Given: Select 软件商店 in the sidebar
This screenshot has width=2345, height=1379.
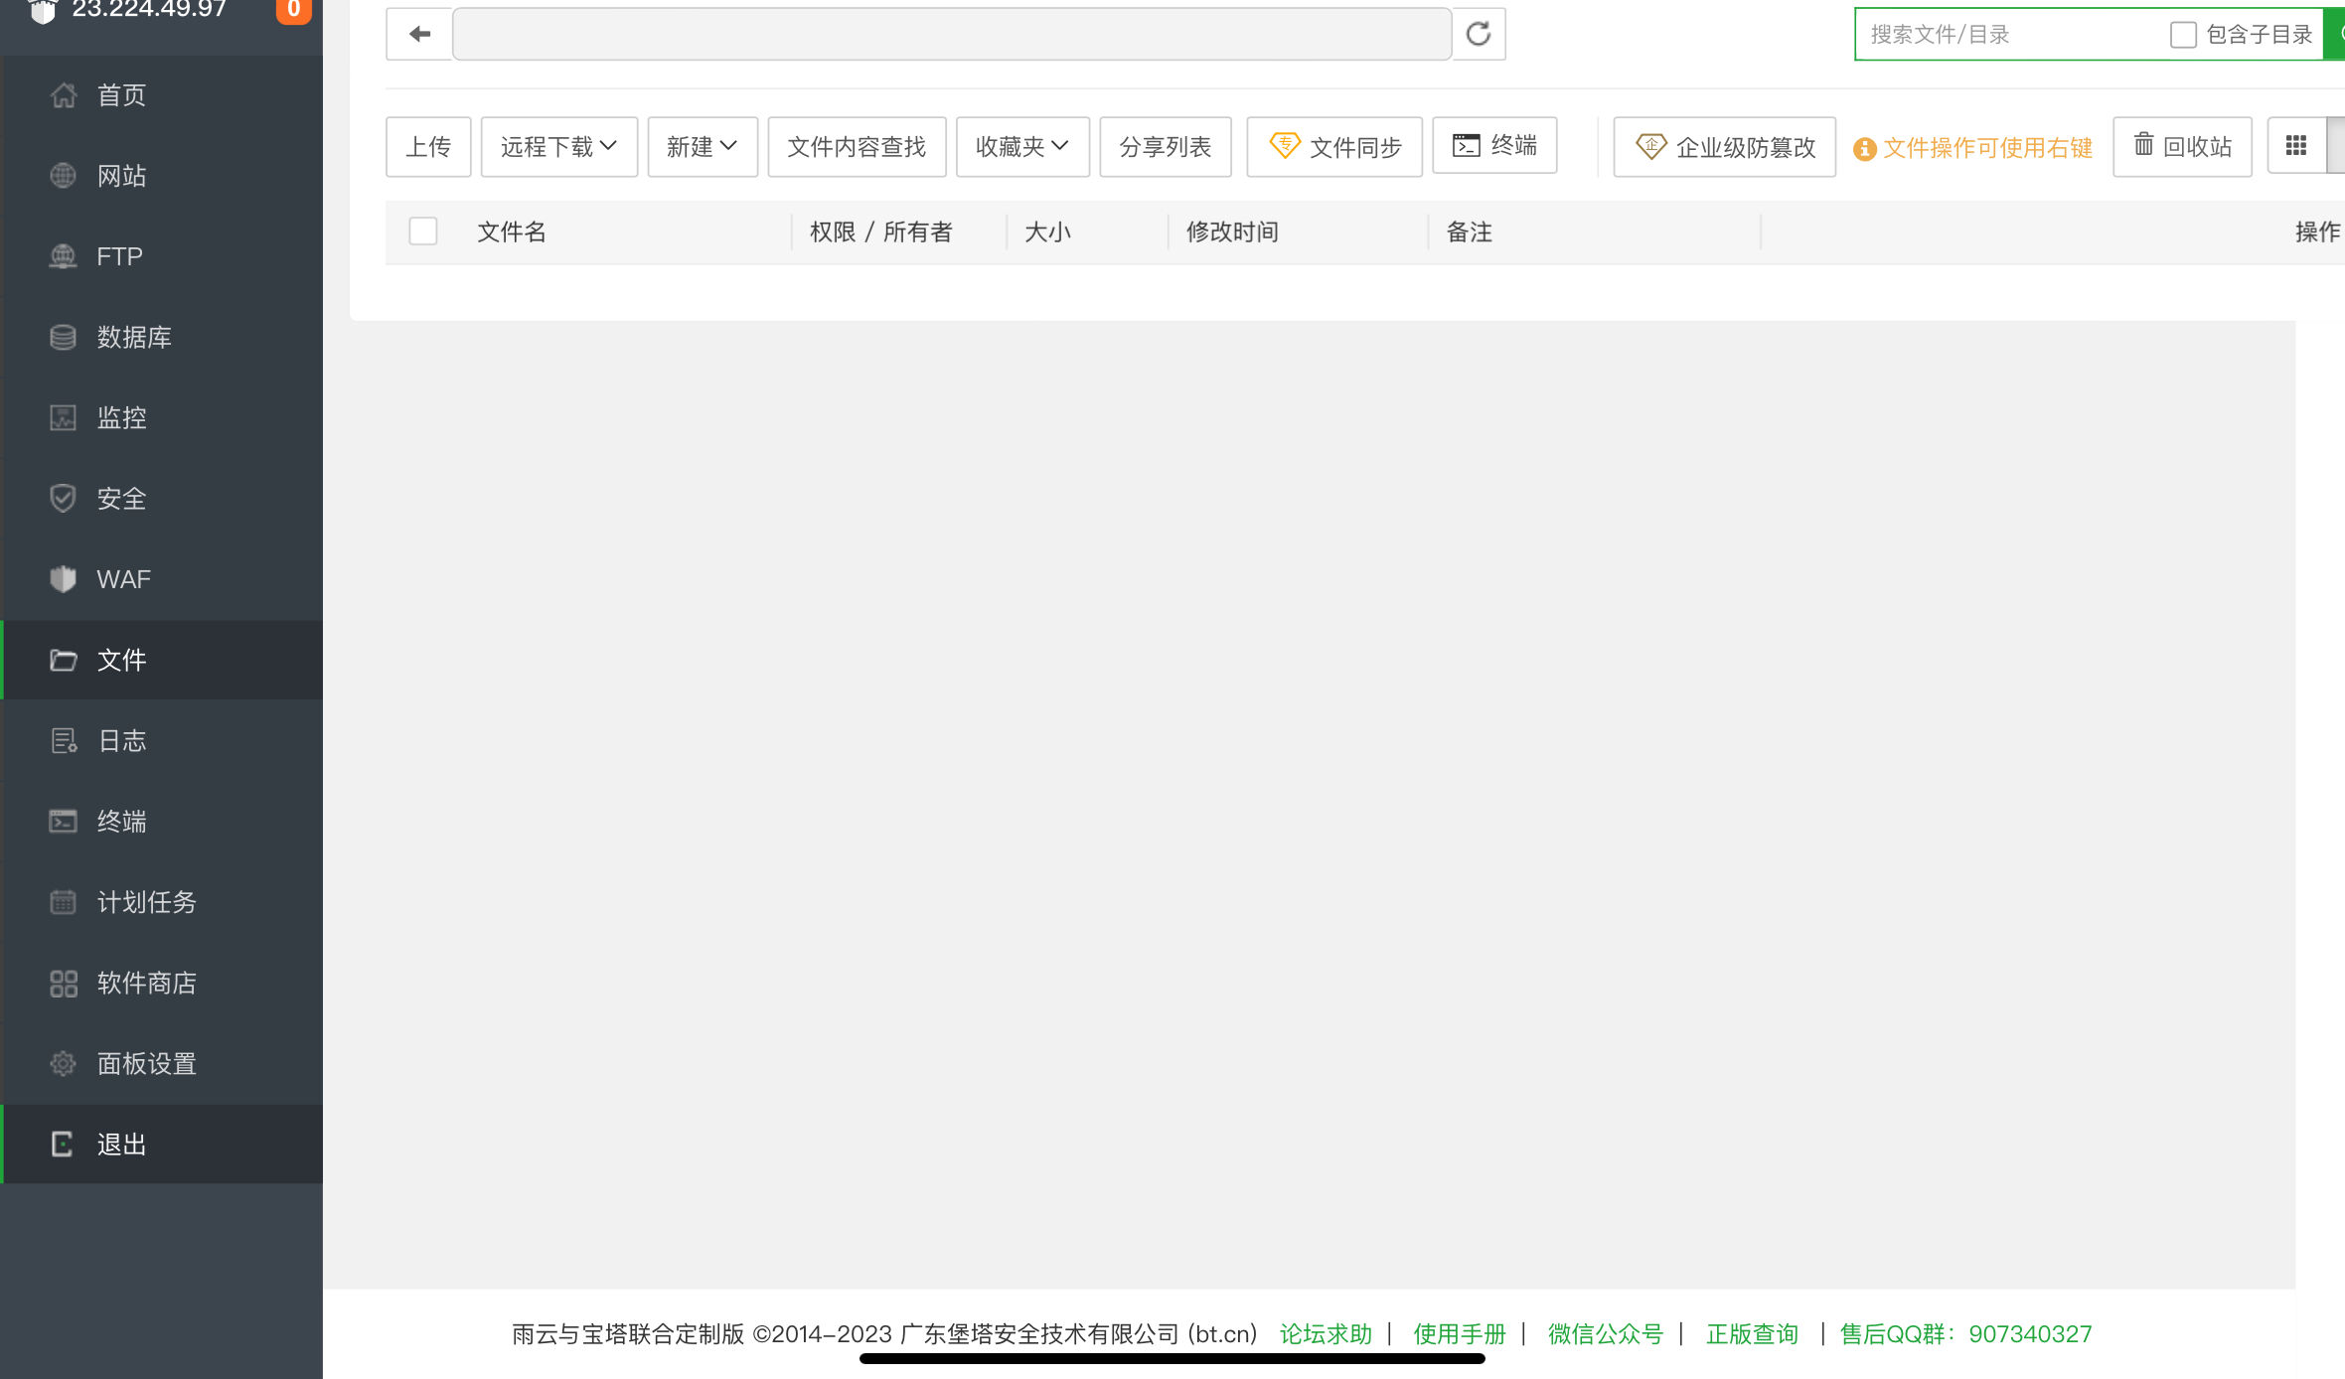Looking at the screenshot, I should 146,984.
